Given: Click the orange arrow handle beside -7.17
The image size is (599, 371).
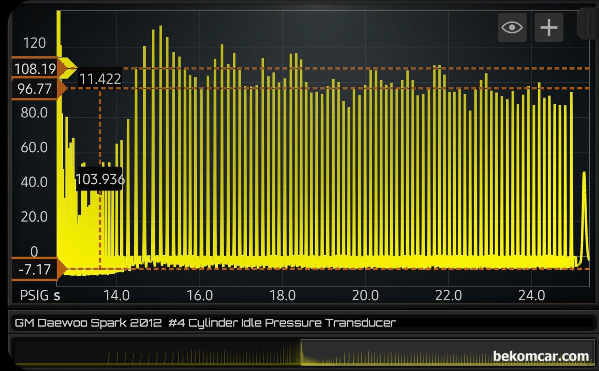Looking at the screenshot, I should (x=62, y=268).
